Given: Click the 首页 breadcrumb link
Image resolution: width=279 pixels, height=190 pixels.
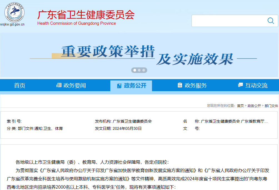Looking at the screenshot, I should (240, 106).
